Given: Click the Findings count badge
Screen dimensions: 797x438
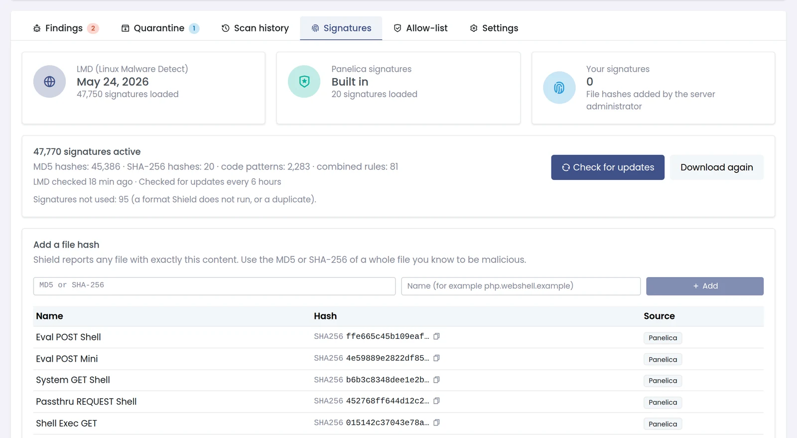Looking at the screenshot, I should pos(93,28).
